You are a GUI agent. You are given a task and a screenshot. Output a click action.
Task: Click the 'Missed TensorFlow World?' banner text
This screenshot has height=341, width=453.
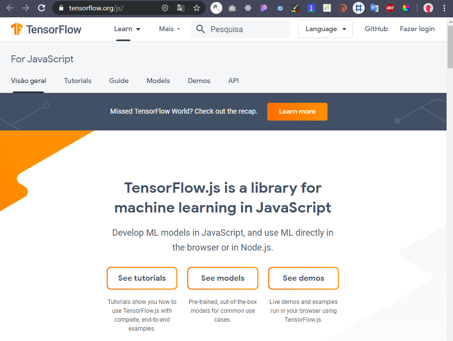coord(184,111)
